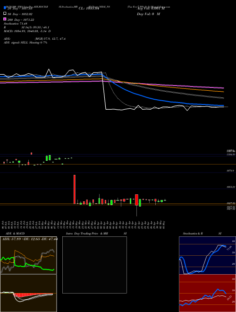Click the tall red candlestick after the gap
Viewport: 236px width, 312px height.
[75, 189]
